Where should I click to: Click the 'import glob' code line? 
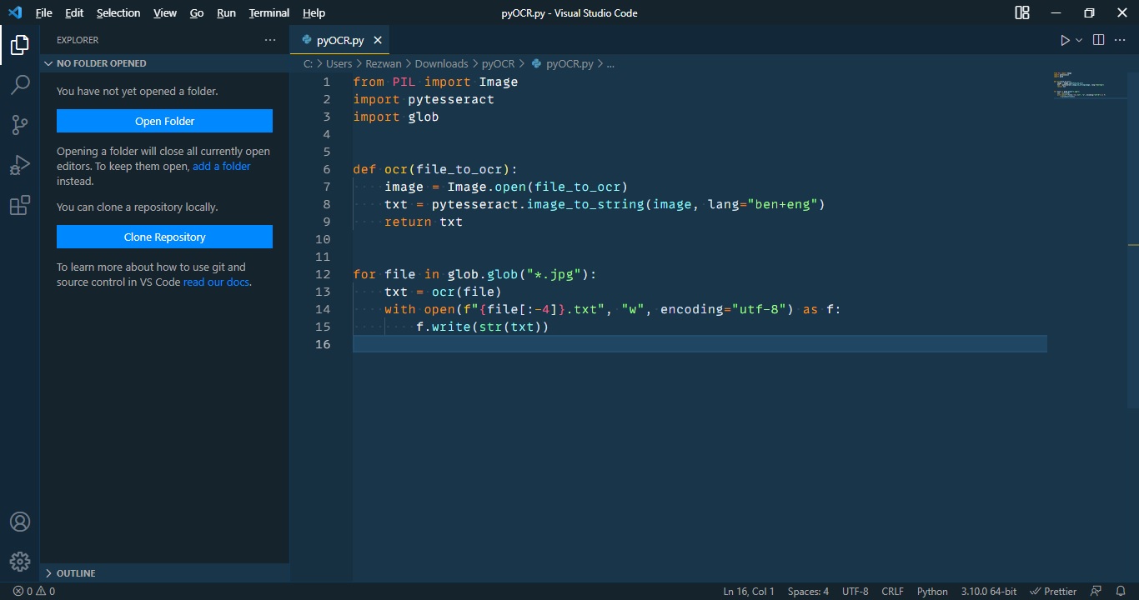tap(396, 117)
